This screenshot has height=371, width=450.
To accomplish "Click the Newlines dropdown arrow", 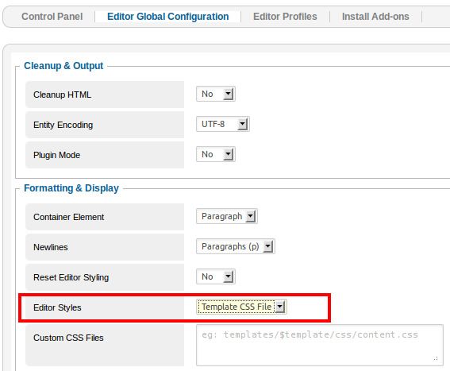I will click(267, 246).
